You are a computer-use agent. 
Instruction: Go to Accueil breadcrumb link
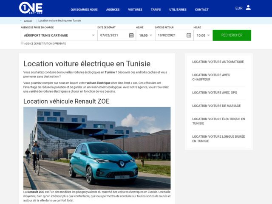coord(28,21)
